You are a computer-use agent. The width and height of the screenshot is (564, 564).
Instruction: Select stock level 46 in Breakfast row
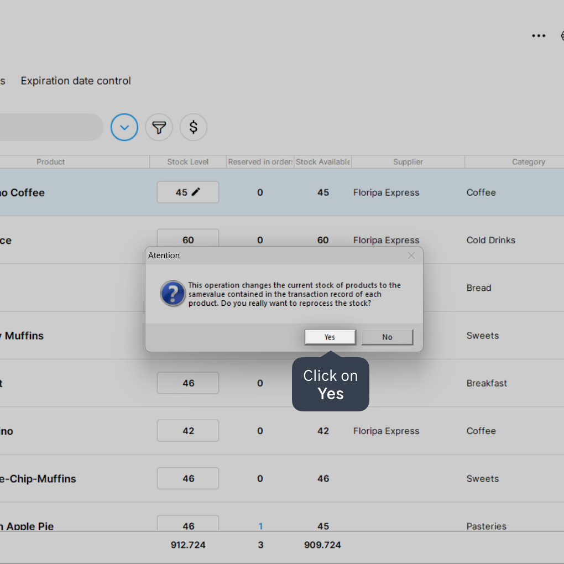click(188, 383)
